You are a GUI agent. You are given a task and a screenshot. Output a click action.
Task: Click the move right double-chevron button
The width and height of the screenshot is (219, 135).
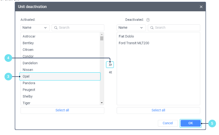click(110, 65)
